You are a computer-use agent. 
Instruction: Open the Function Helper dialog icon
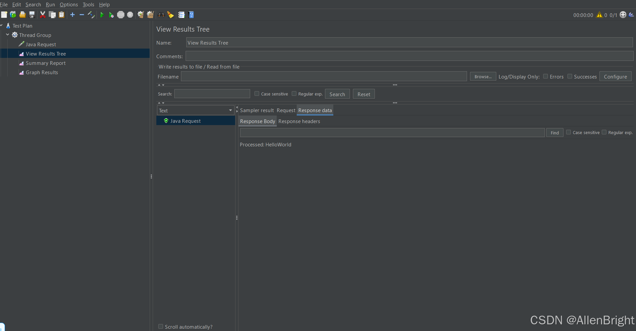point(181,15)
